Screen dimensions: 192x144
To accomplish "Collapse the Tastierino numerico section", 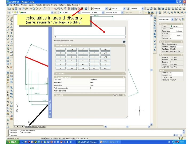I will 123,45.
